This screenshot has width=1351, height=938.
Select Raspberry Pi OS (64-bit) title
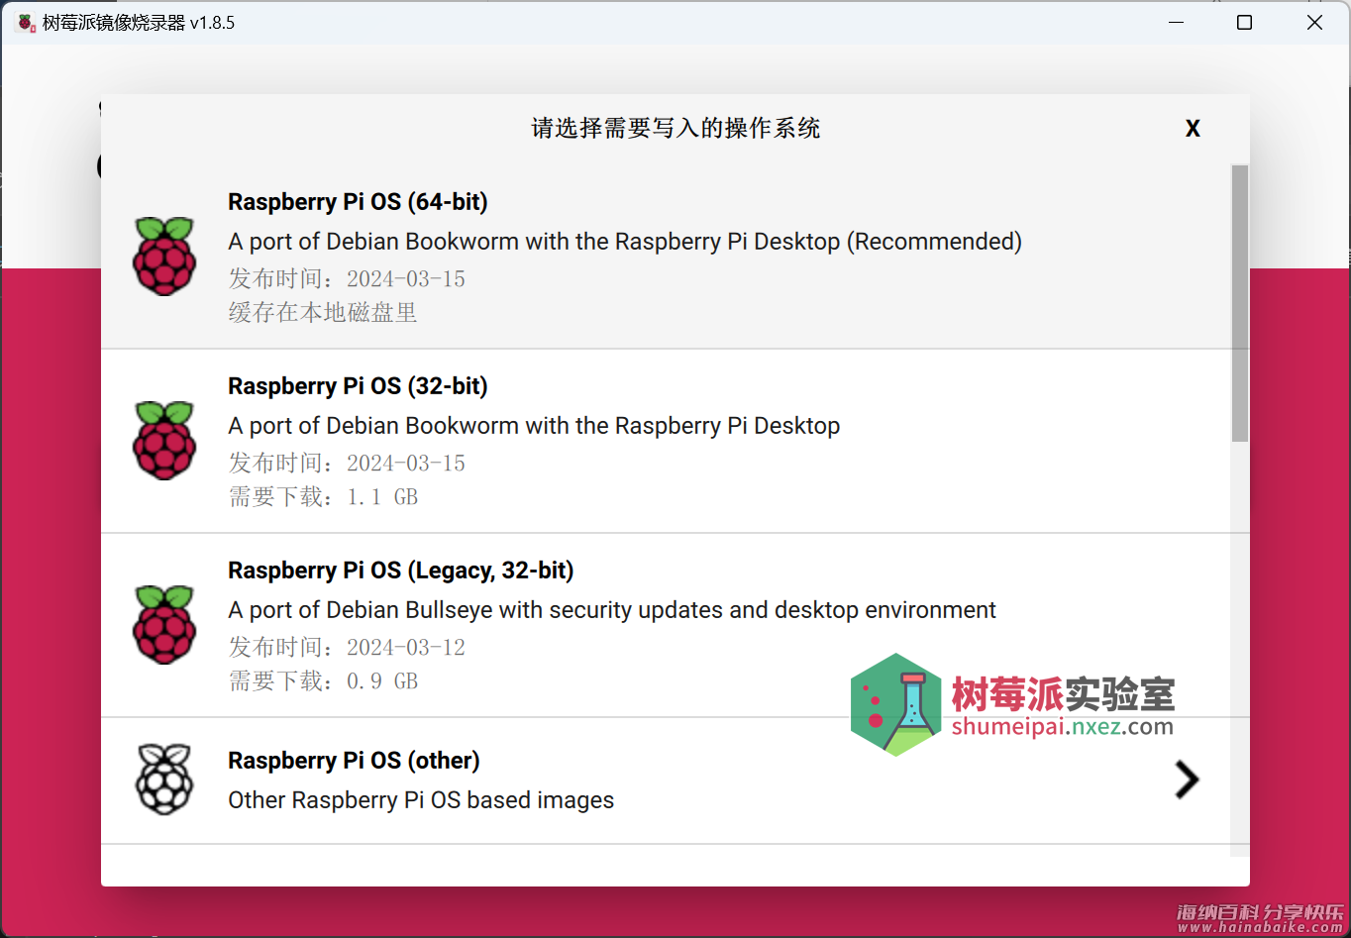point(358,202)
